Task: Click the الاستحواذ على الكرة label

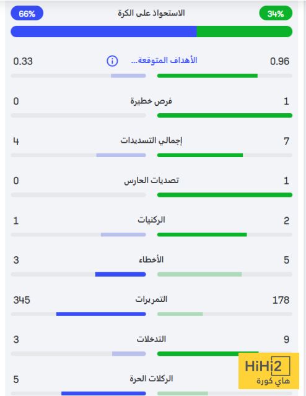Action: (x=151, y=13)
